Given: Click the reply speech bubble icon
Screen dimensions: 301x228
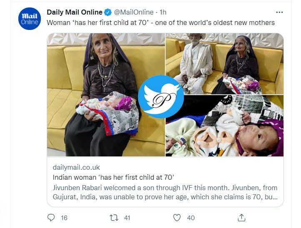Looking at the screenshot, I should (x=51, y=218).
